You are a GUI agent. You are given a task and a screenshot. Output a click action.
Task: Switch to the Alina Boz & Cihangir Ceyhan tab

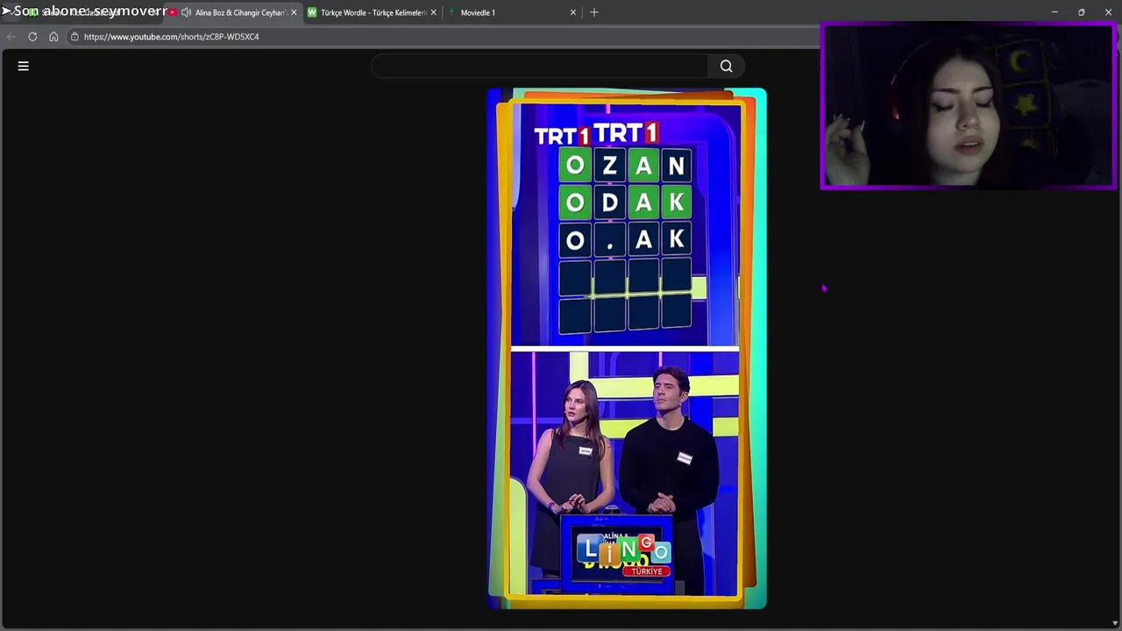coord(232,12)
